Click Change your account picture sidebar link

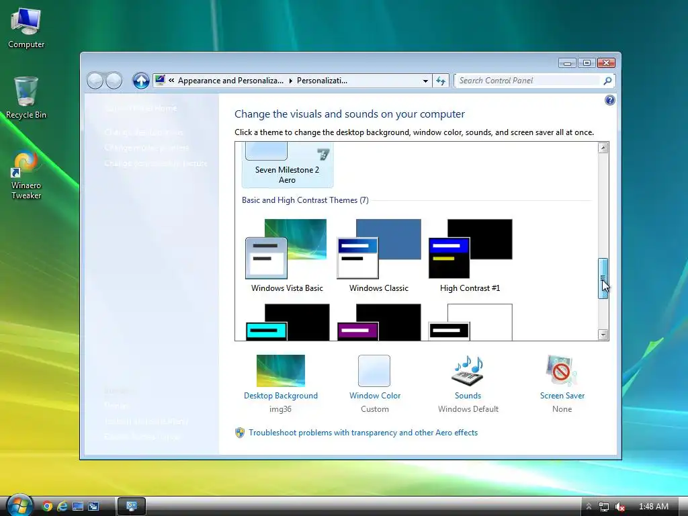(x=156, y=163)
